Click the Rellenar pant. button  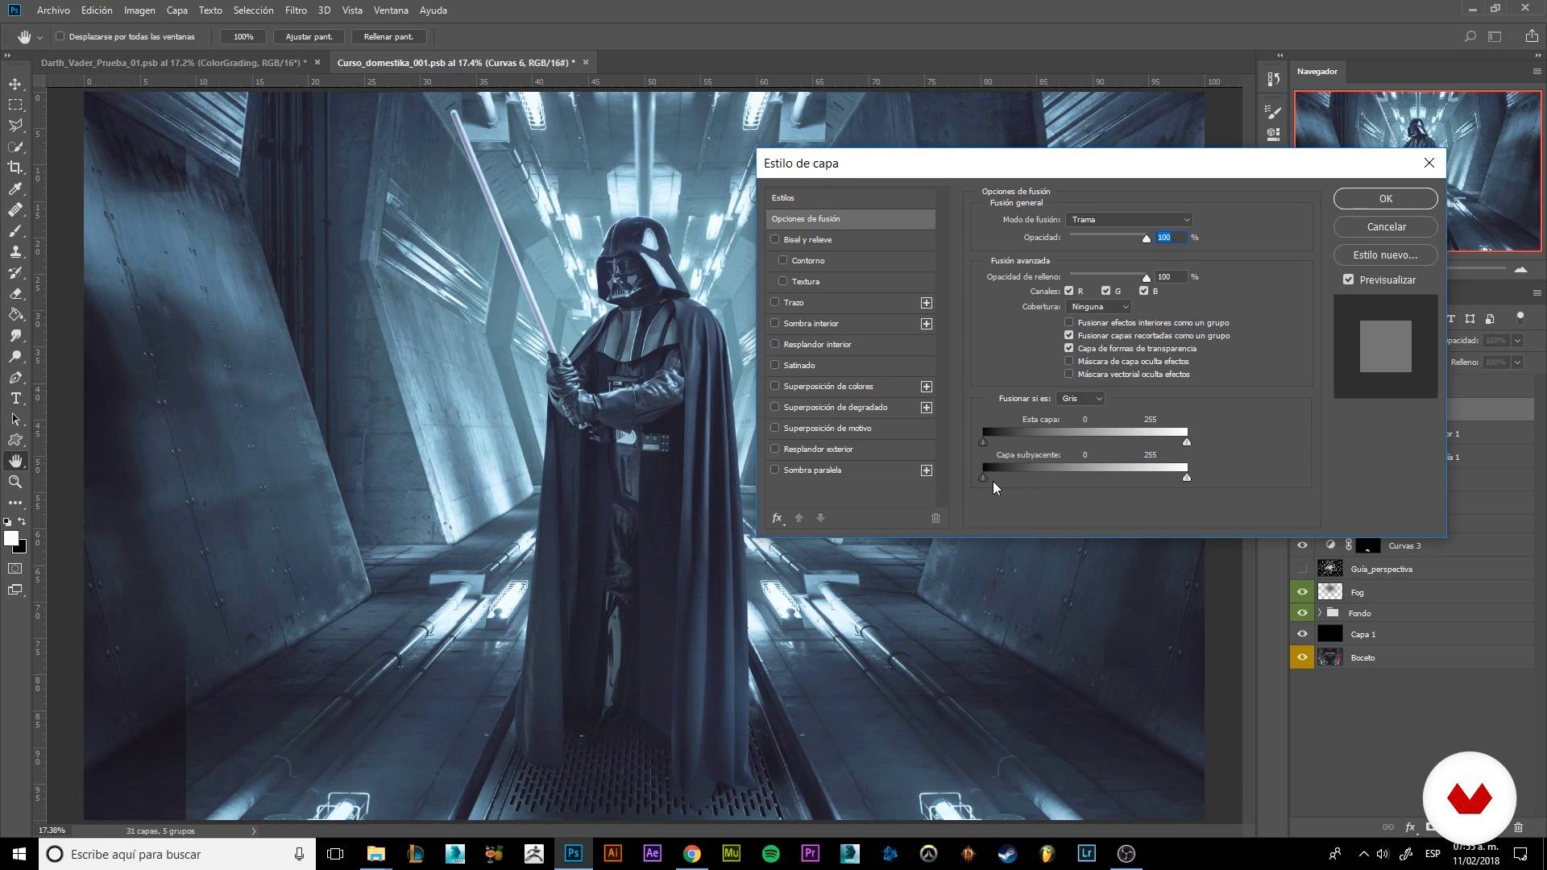point(388,36)
